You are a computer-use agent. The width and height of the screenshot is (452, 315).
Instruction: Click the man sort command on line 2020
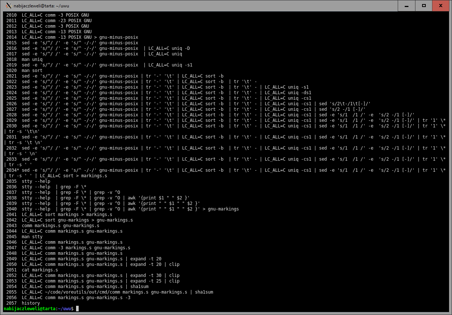pos(32,71)
